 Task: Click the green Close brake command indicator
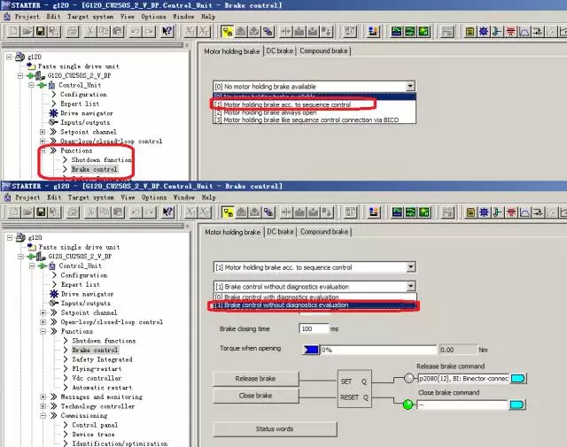pyautogui.click(x=408, y=405)
